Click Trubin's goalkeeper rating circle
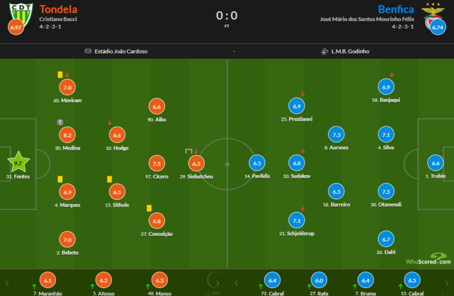 coord(435,163)
